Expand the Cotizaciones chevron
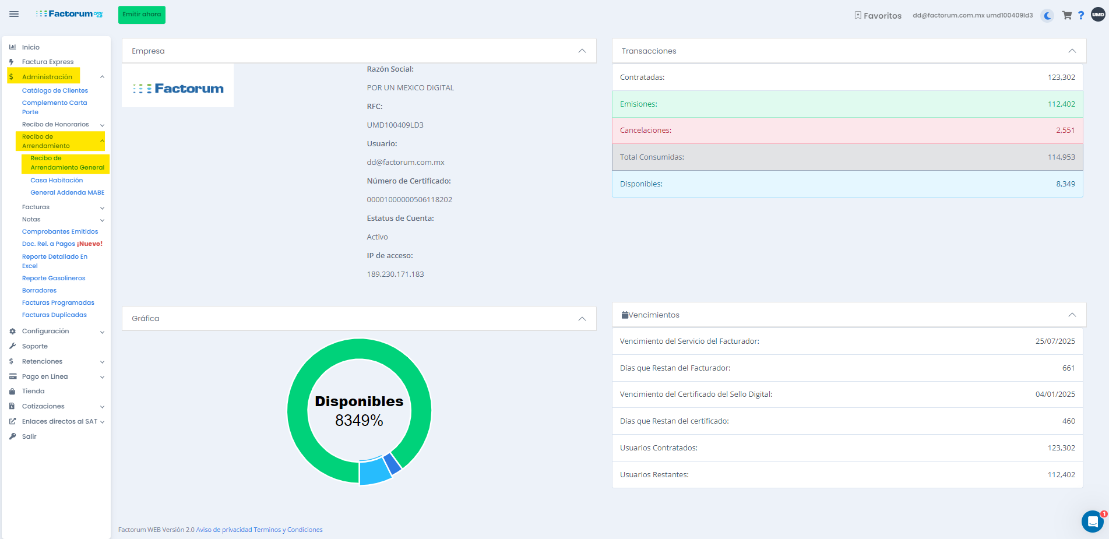Image resolution: width=1109 pixels, height=539 pixels. pyautogui.click(x=102, y=407)
